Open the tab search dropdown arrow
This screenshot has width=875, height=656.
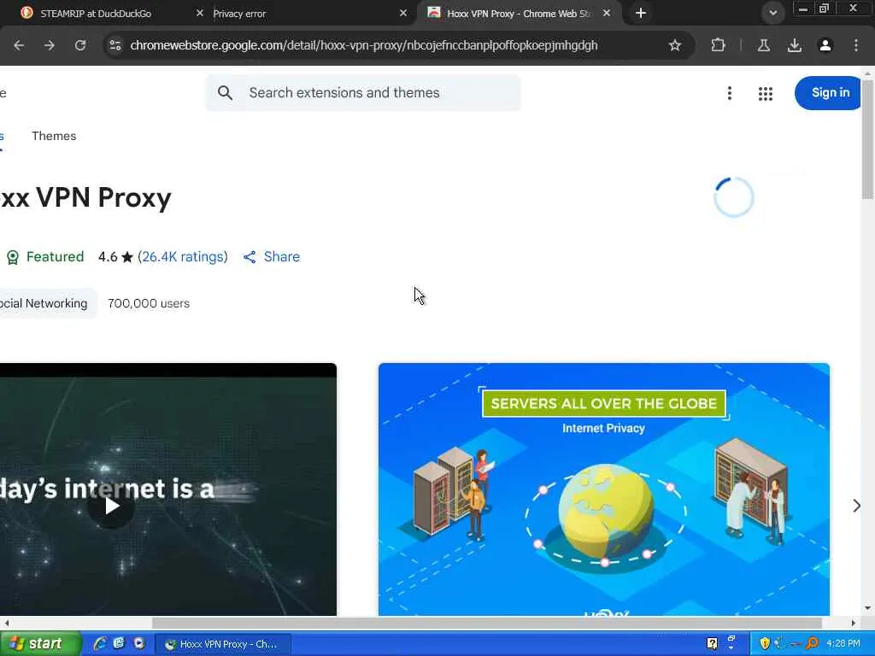click(772, 13)
